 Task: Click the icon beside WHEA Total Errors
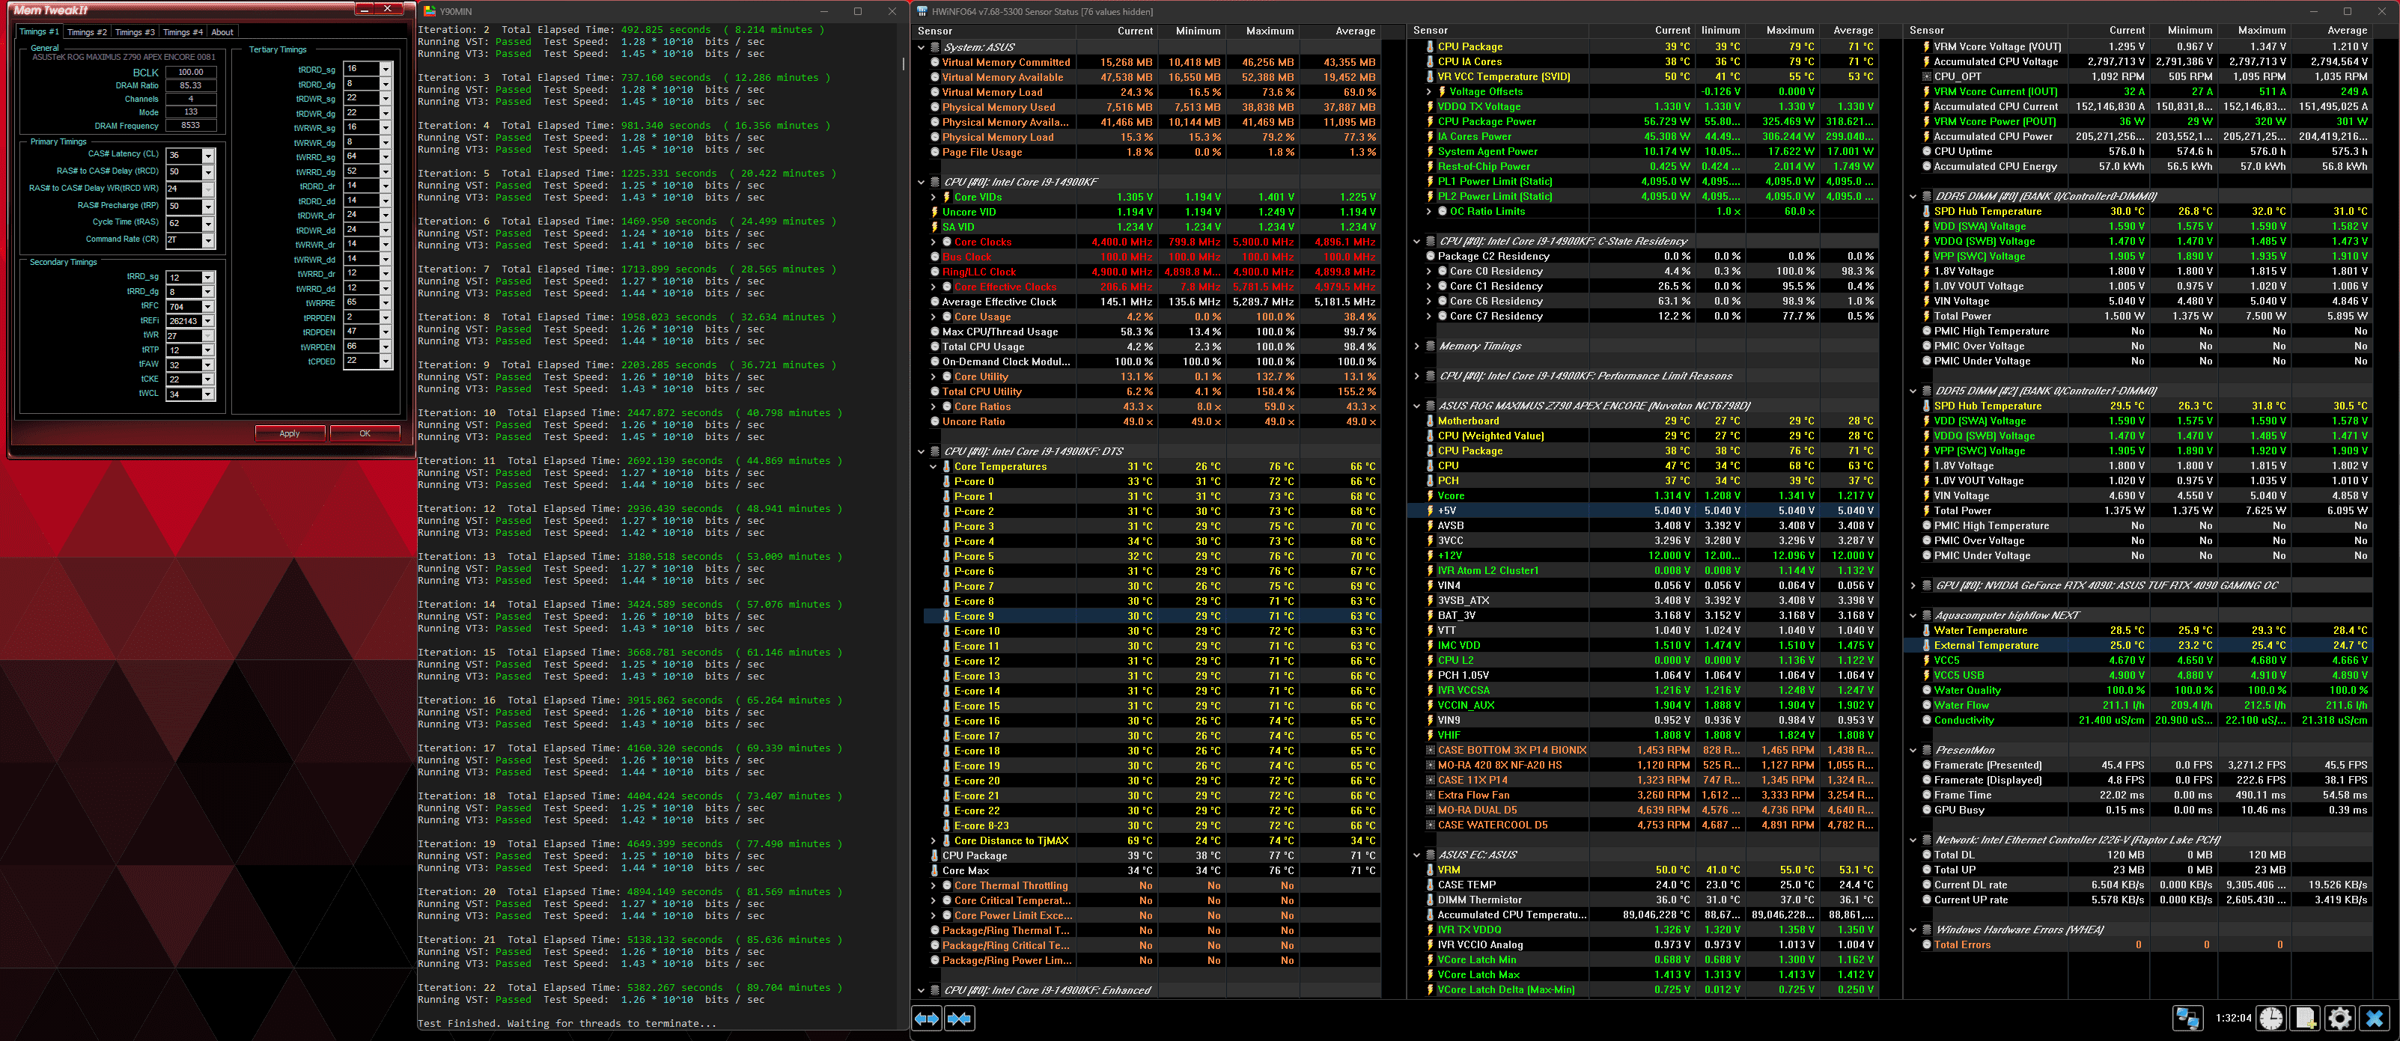tap(1926, 944)
